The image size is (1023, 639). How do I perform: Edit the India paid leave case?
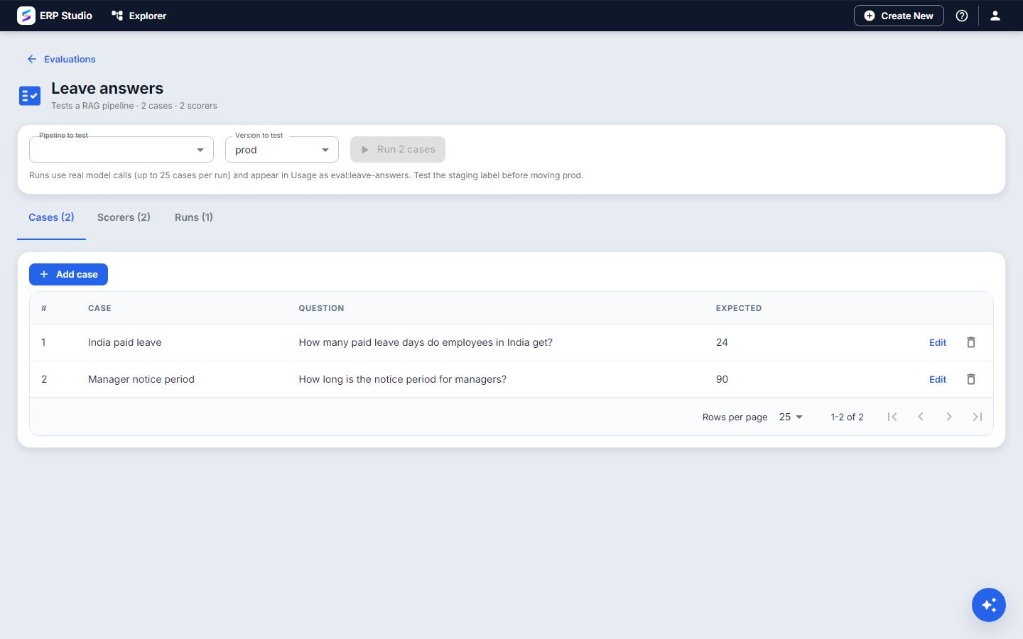[938, 342]
